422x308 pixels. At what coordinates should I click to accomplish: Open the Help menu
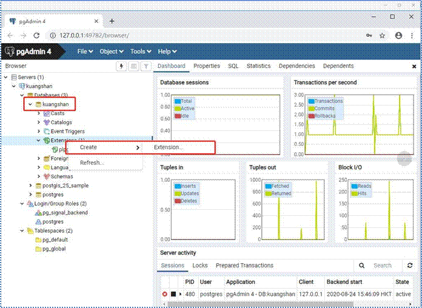167,52
